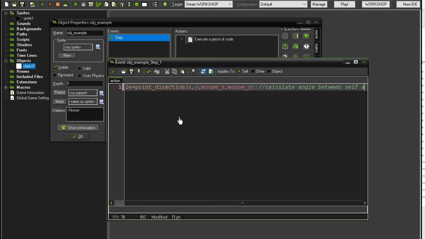
Task: Enable the Uses Physics checkbox
Action: coord(80,76)
